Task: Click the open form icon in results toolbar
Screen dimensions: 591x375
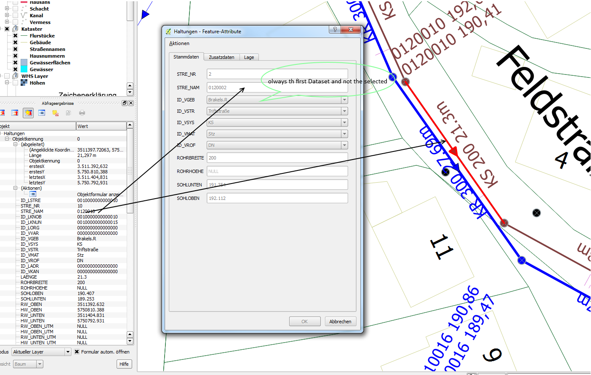Action: (x=42, y=113)
